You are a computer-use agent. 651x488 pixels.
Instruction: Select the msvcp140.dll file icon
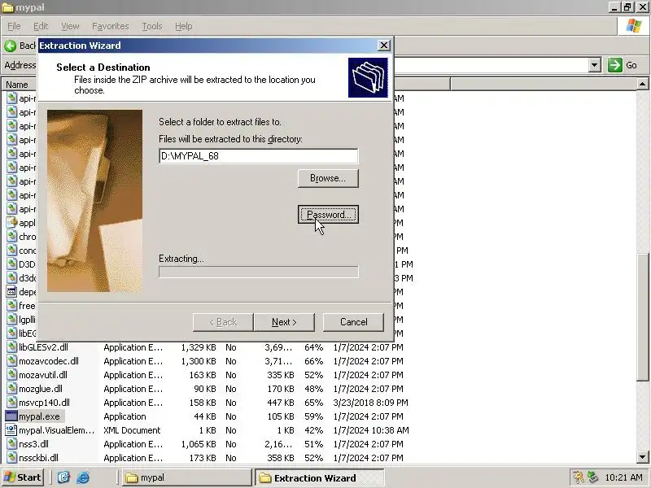pos(11,403)
